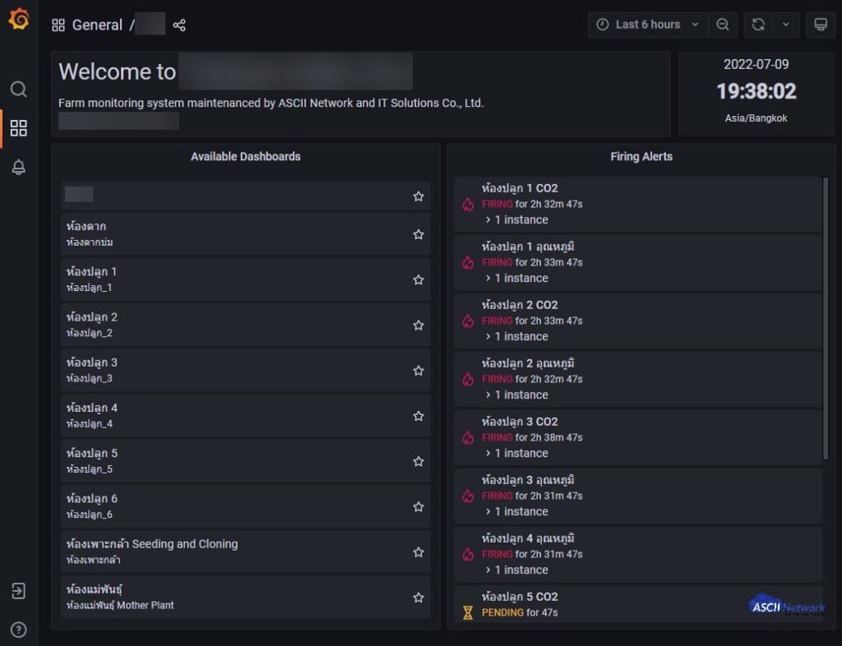Expand instance under ห้องปลูก 1 CO2 alert
Screen dimensions: 842x646
click(517, 220)
